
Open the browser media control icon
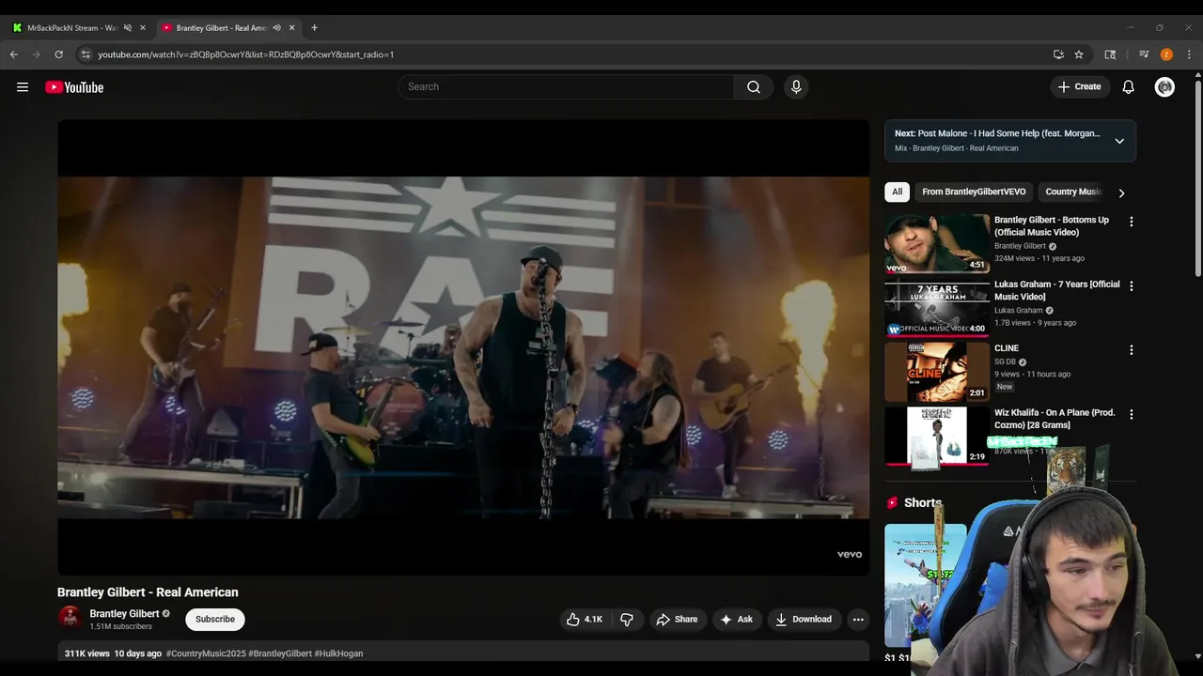[x=1144, y=54]
